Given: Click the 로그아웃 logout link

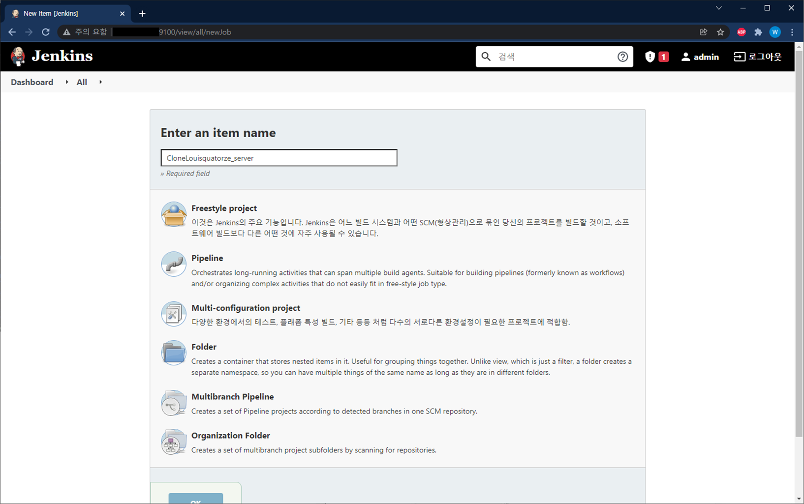Looking at the screenshot, I should (758, 57).
